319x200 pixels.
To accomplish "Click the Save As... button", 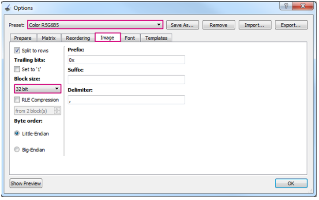I will (183, 25).
